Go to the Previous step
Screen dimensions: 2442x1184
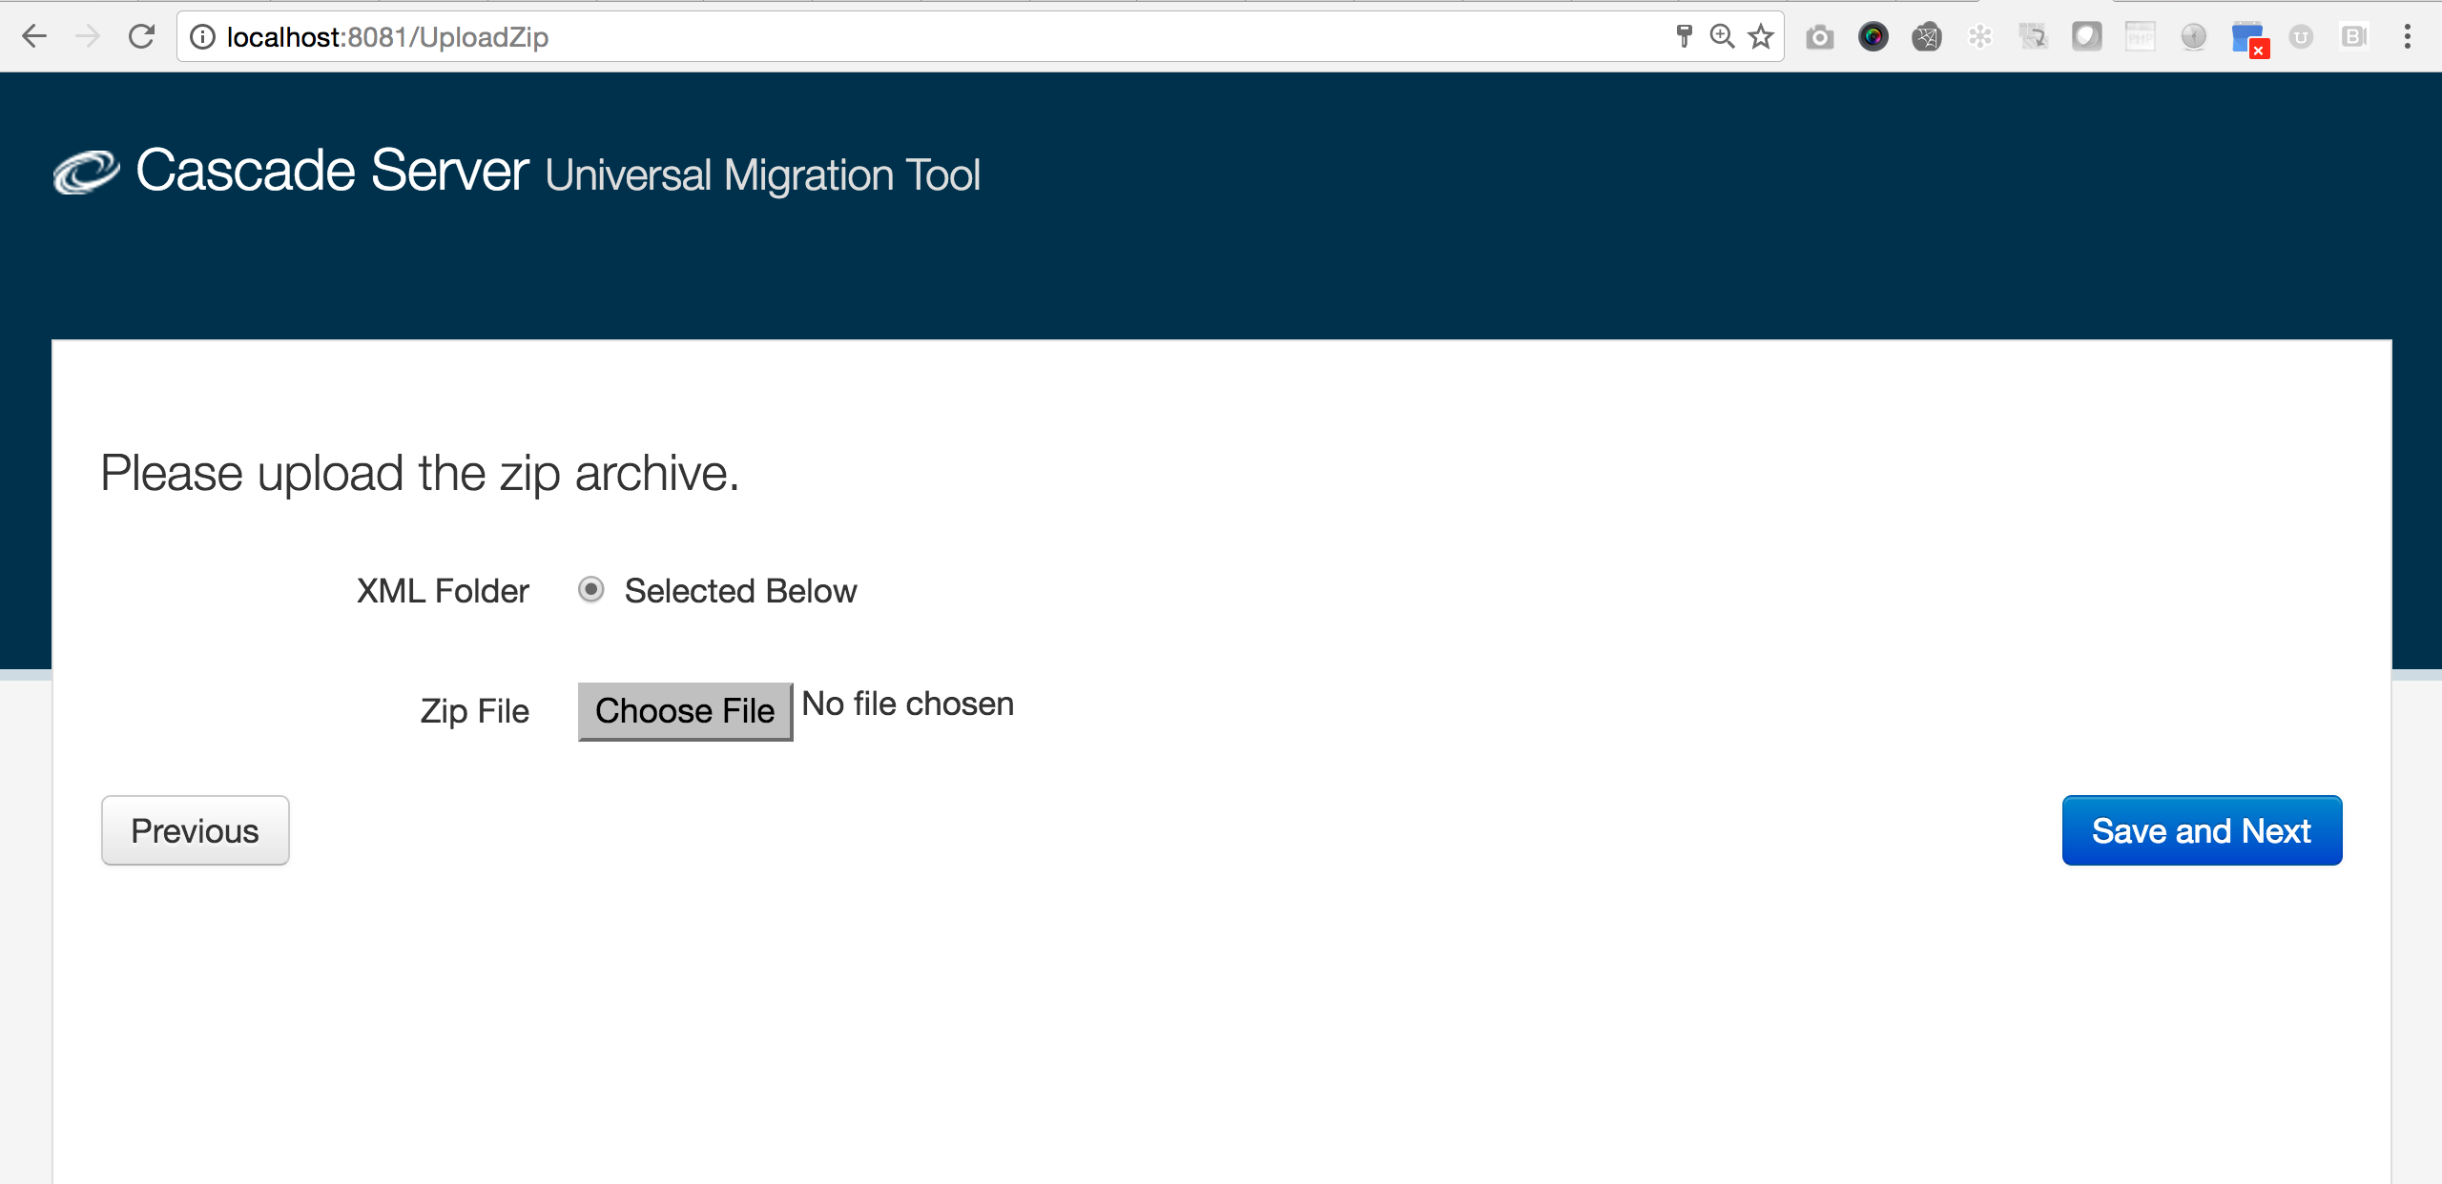(x=196, y=830)
